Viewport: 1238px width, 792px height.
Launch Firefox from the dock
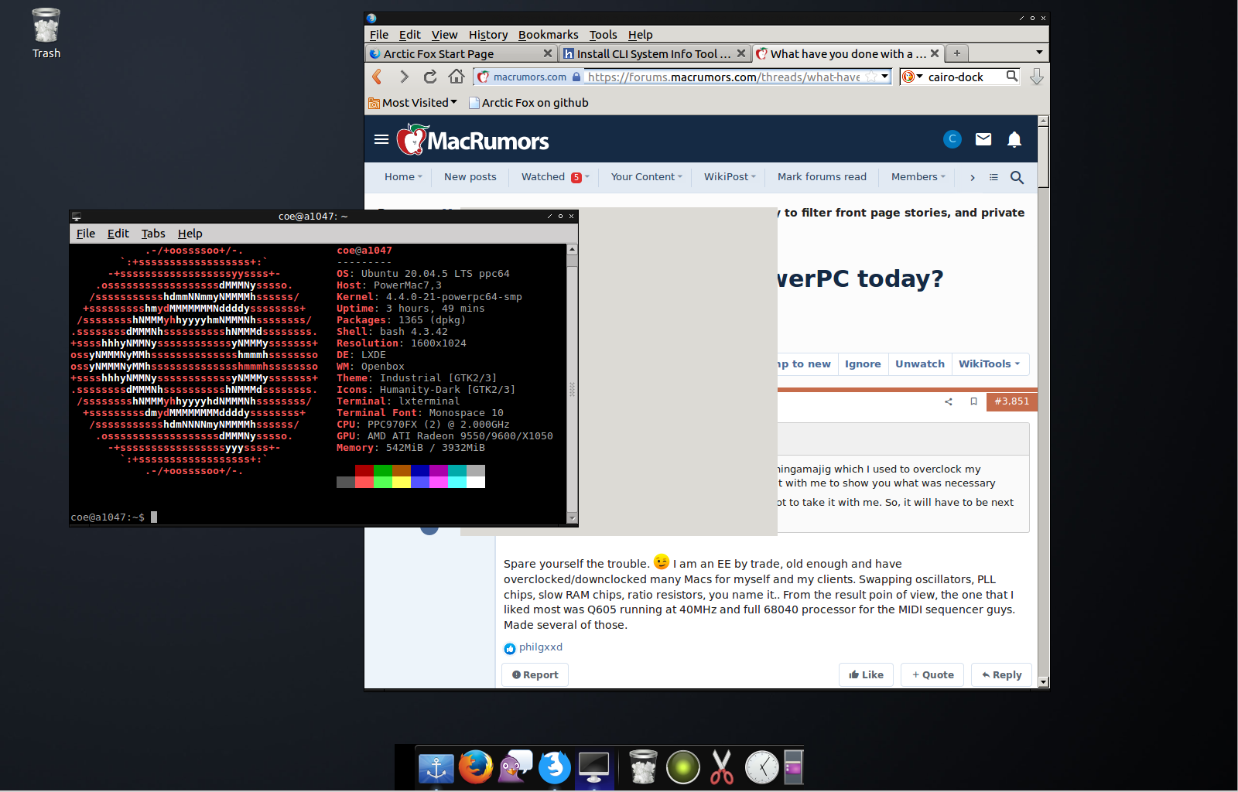tap(476, 767)
